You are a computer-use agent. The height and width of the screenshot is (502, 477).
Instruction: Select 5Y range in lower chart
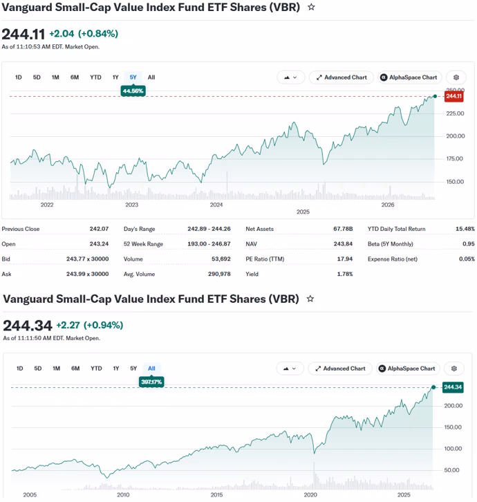133,368
